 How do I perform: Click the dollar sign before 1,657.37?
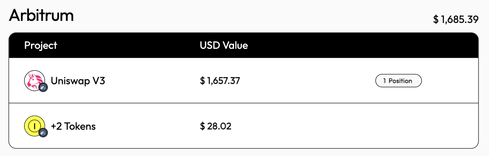point(203,81)
